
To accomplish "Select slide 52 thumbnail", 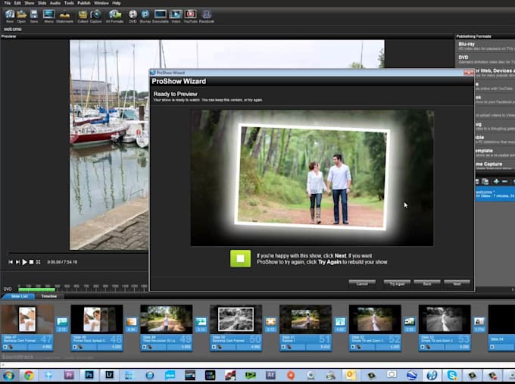I will point(375,319).
